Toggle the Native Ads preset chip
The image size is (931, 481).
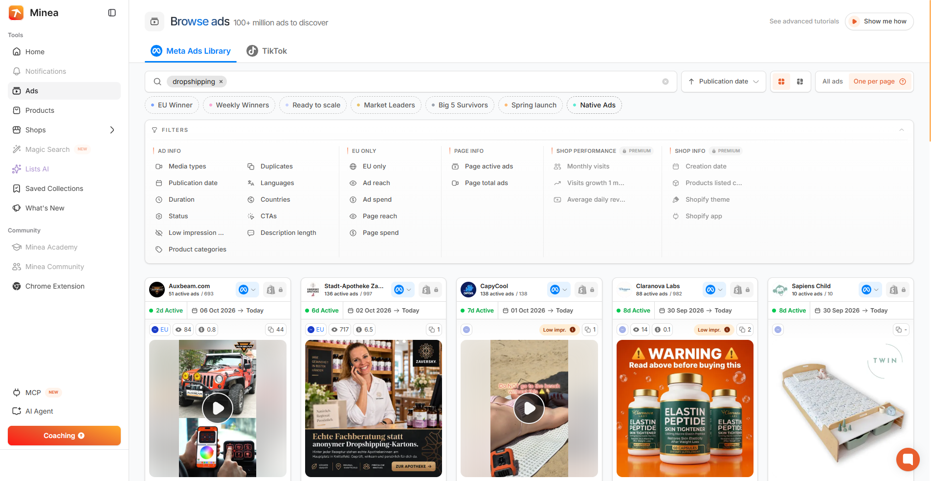[594, 105]
